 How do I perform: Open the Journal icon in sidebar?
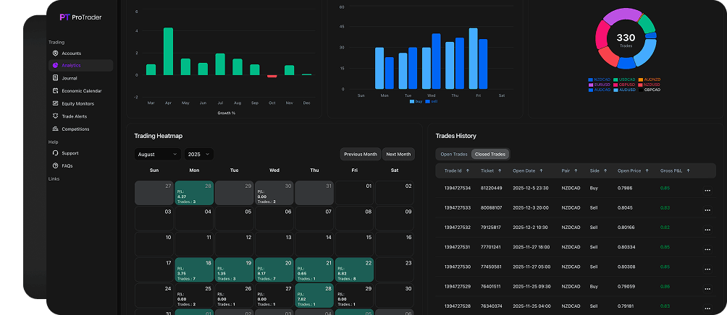coord(55,78)
